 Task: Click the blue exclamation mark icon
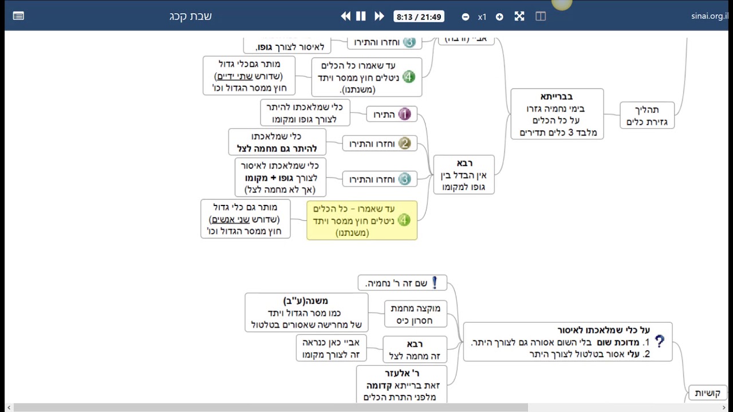434,283
